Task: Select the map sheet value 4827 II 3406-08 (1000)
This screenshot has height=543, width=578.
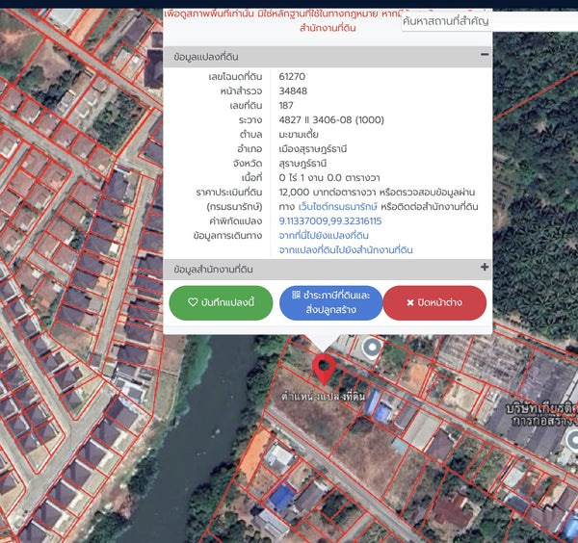Action: [x=331, y=120]
